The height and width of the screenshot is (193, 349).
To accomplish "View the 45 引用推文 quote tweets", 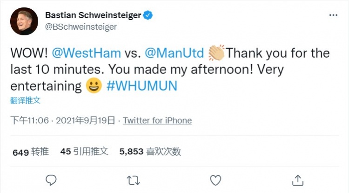I will click(x=84, y=152).
